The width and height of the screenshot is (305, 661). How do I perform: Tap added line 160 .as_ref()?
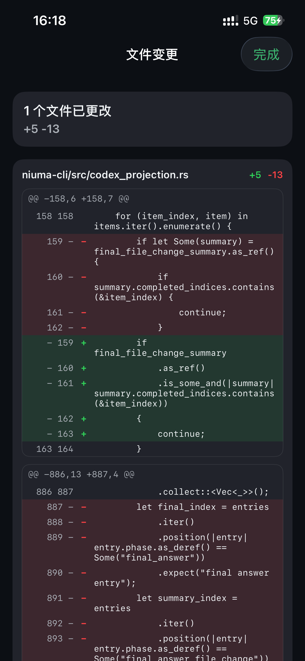pos(152,368)
